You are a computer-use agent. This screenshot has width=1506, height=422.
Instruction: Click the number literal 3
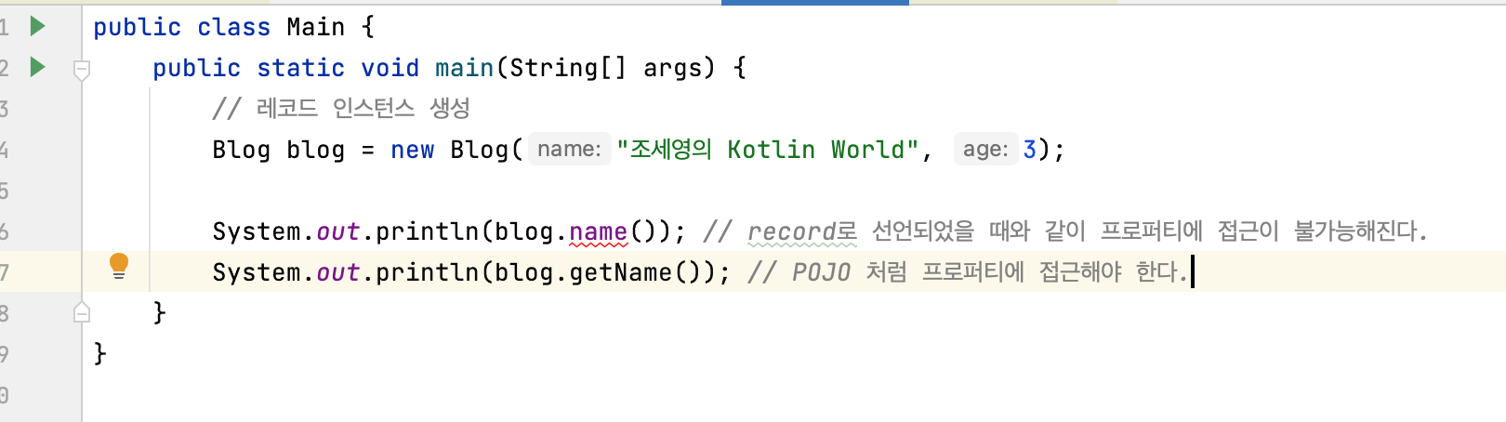(1029, 150)
